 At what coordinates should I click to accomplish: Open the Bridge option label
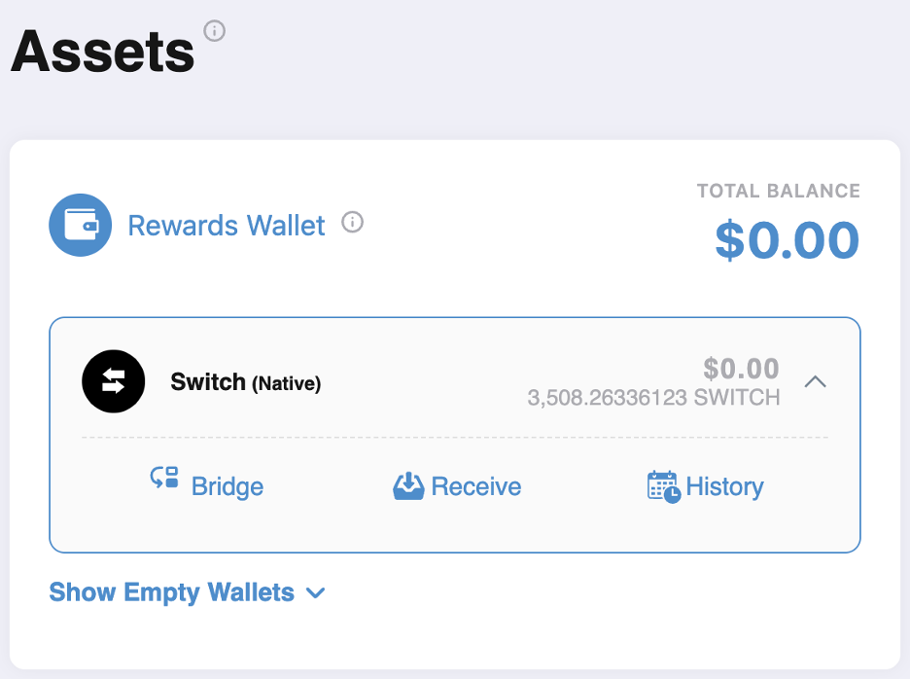(x=227, y=486)
